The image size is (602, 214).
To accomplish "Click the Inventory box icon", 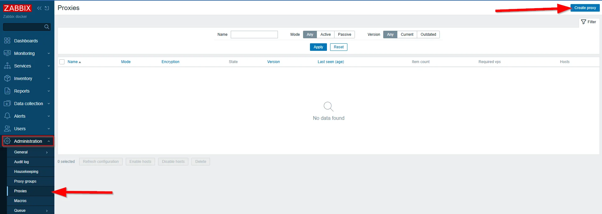I will pos(7,78).
